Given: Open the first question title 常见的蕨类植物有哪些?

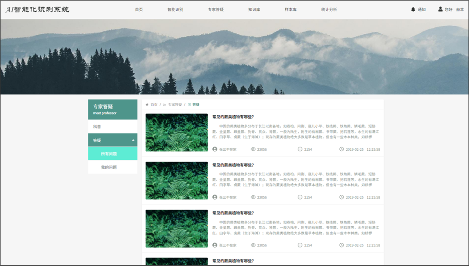Looking at the screenshot, I should [233, 117].
